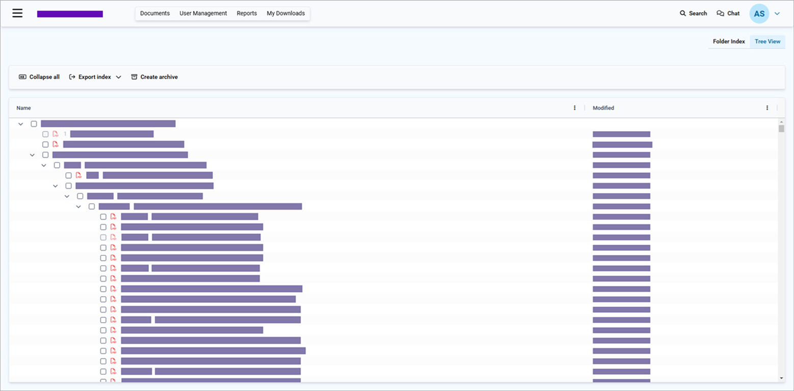Open Modified column options menu
The height and width of the screenshot is (391, 794).
point(767,108)
